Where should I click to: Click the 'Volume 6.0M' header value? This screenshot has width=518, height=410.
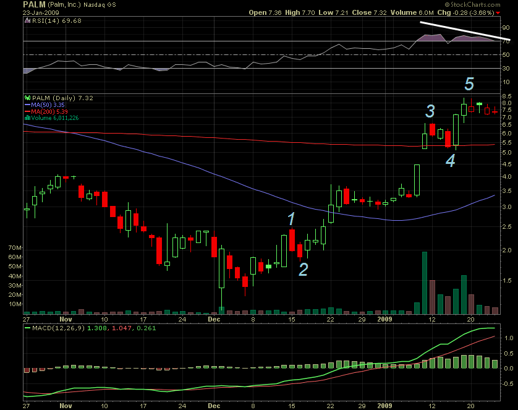click(412, 12)
